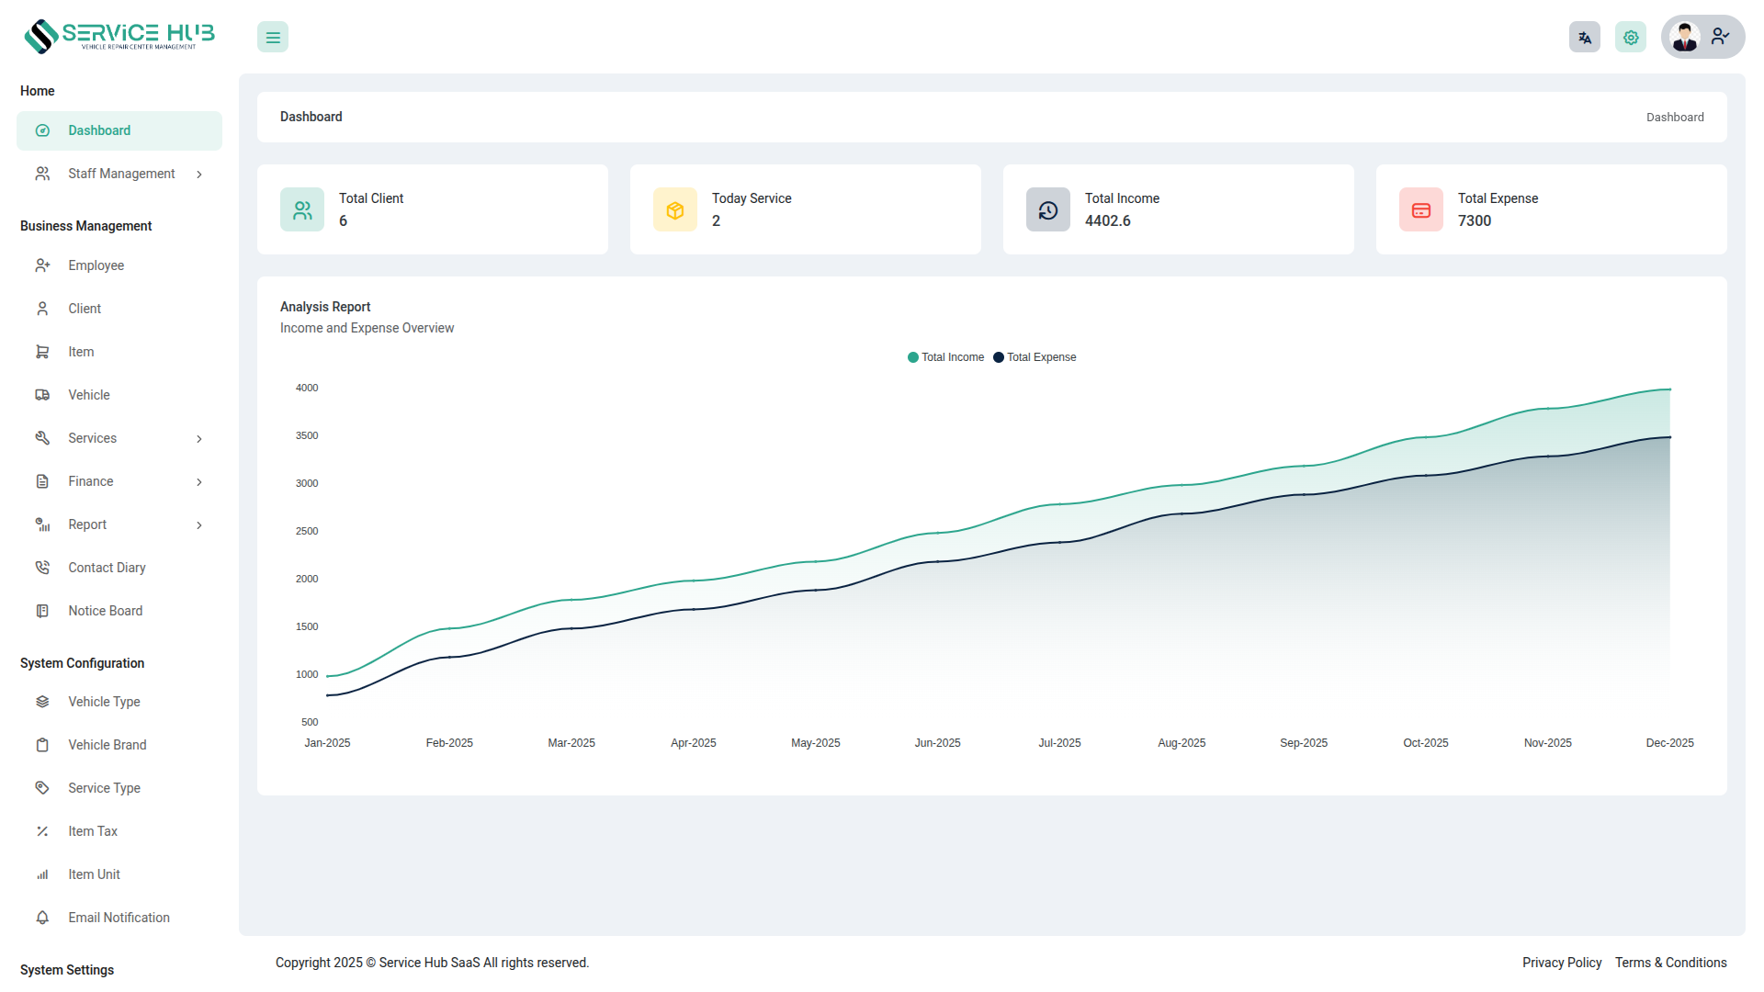Open the language translation icon
1764x992 pixels.
pyautogui.click(x=1585, y=38)
